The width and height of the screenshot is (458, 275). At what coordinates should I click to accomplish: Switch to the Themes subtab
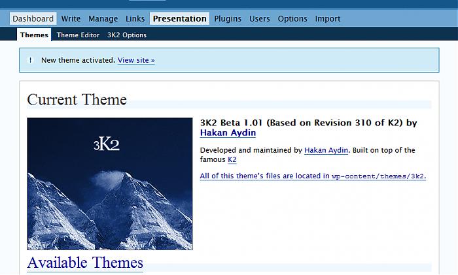34,35
